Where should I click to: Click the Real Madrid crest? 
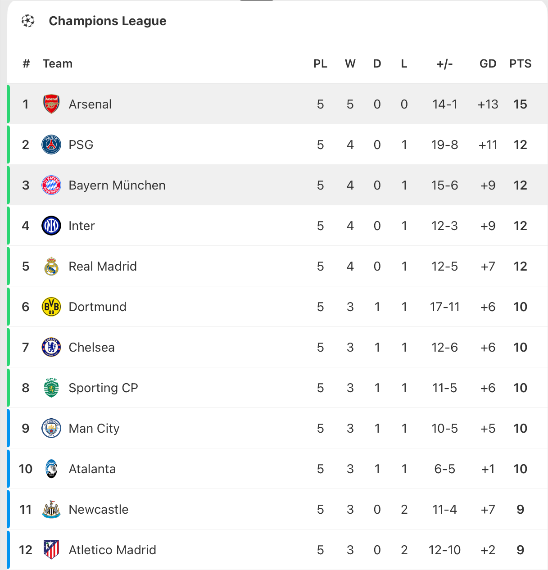(51, 266)
